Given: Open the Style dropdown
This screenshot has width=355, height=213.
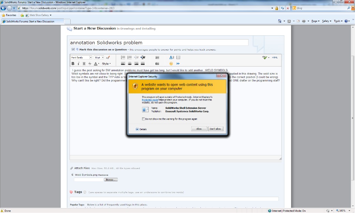Looking at the screenshot, I should click(x=106, y=64).
